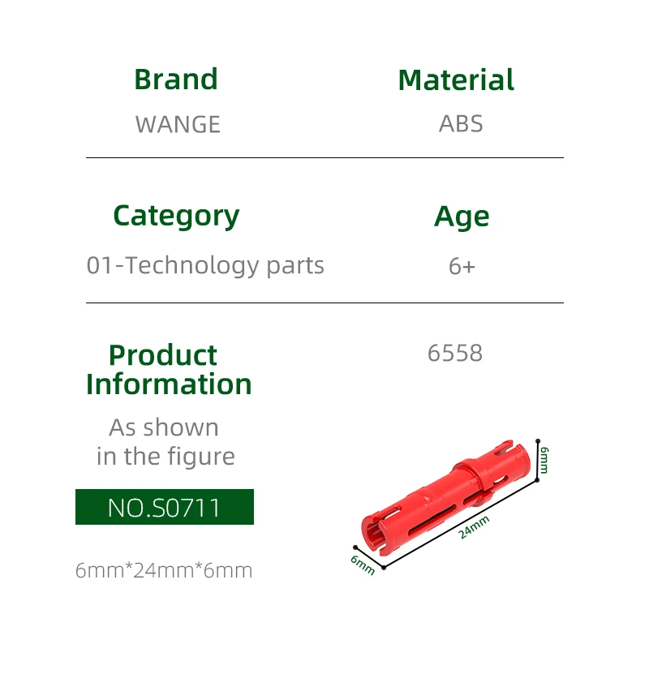The height and width of the screenshot is (691, 649).
Task: Select the 6+ age value
Action: tap(462, 266)
